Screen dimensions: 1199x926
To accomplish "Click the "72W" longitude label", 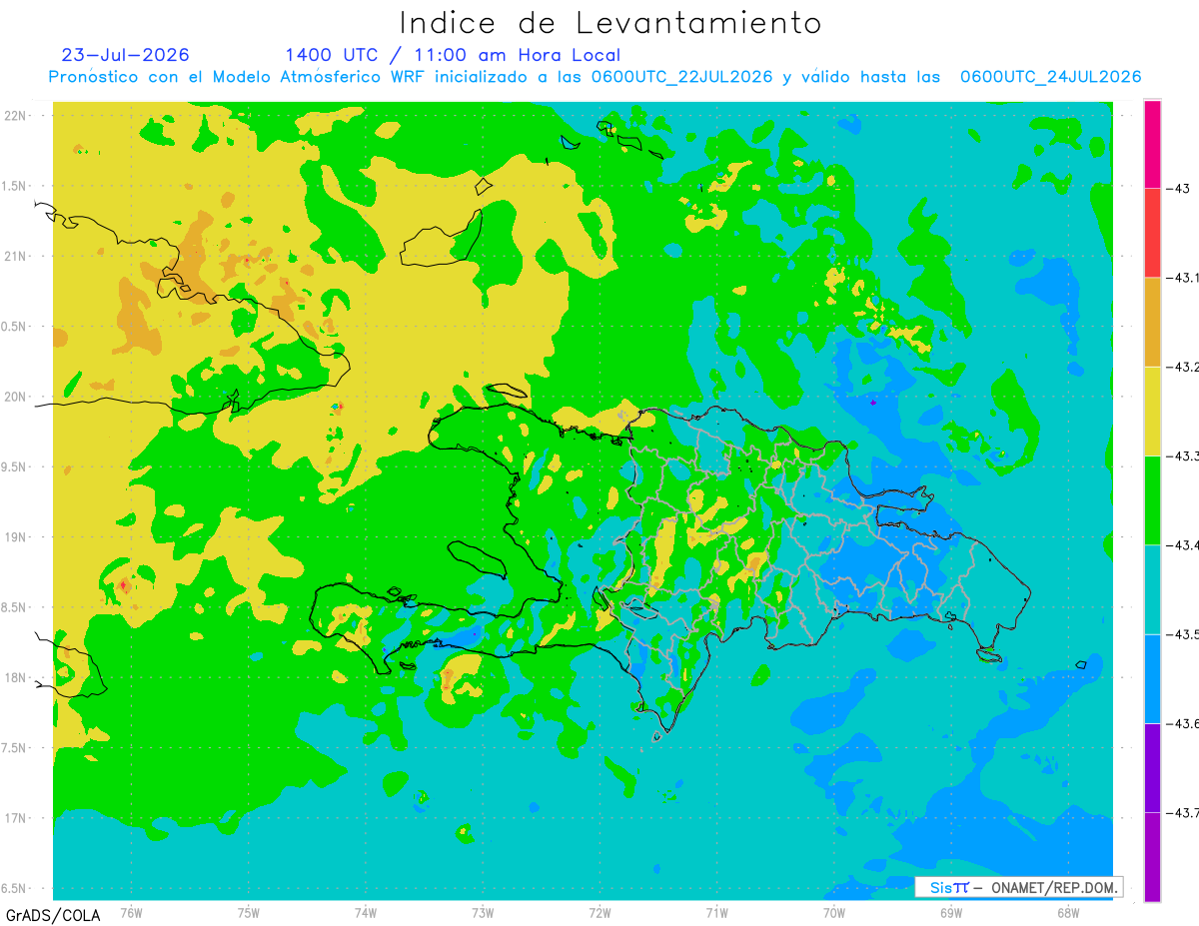I will (x=599, y=912).
